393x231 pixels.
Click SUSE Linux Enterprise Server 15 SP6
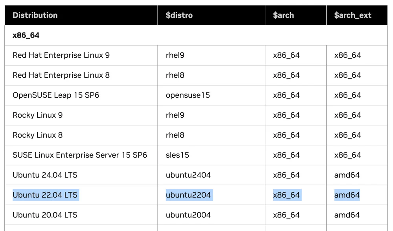[80, 155]
